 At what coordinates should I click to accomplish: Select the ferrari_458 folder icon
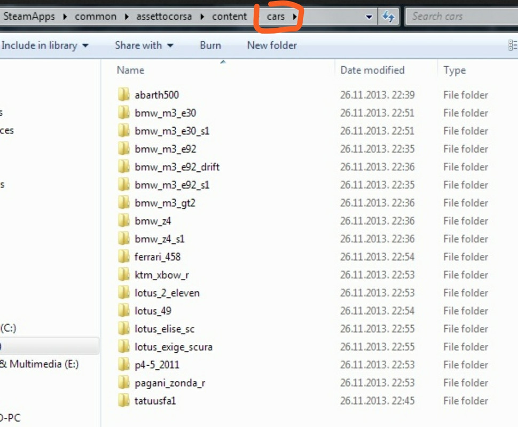pos(123,257)
